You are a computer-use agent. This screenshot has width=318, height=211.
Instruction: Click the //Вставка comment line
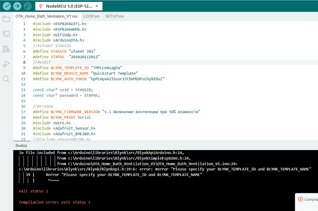[x=43, y=106]
